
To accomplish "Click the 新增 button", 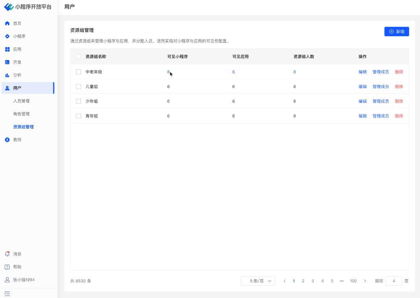I will click(x=396, y=31).
